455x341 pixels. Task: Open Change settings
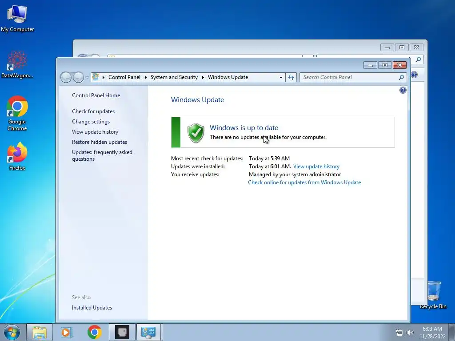coord(91,122)
